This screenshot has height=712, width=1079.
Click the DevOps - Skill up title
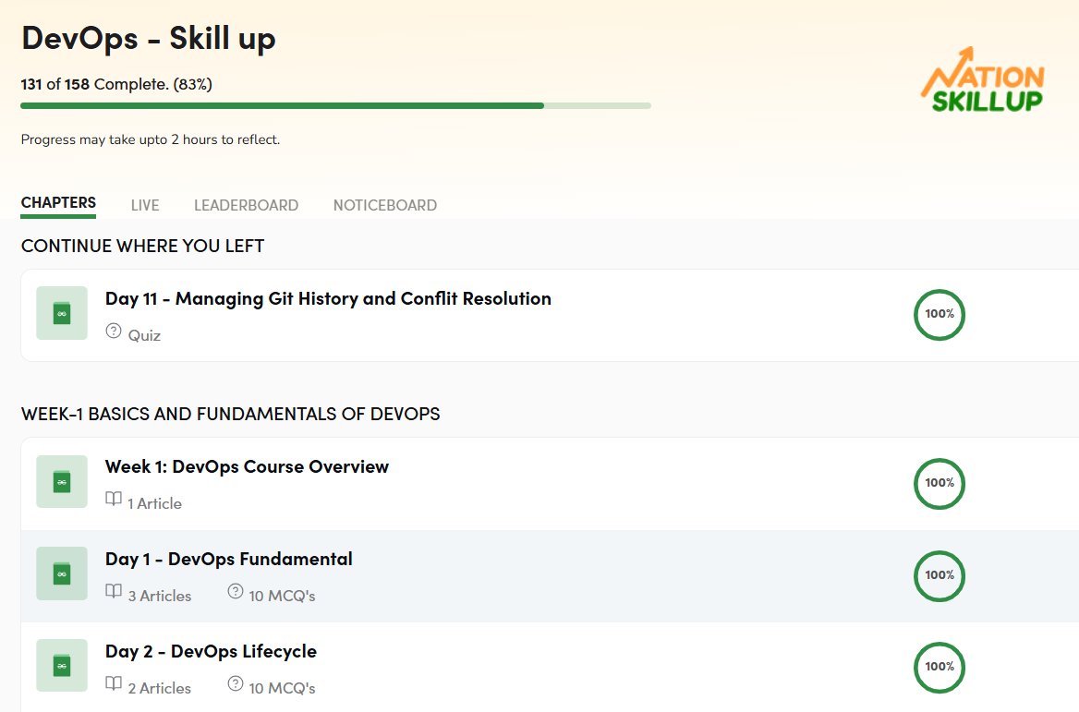pos(149,39)
